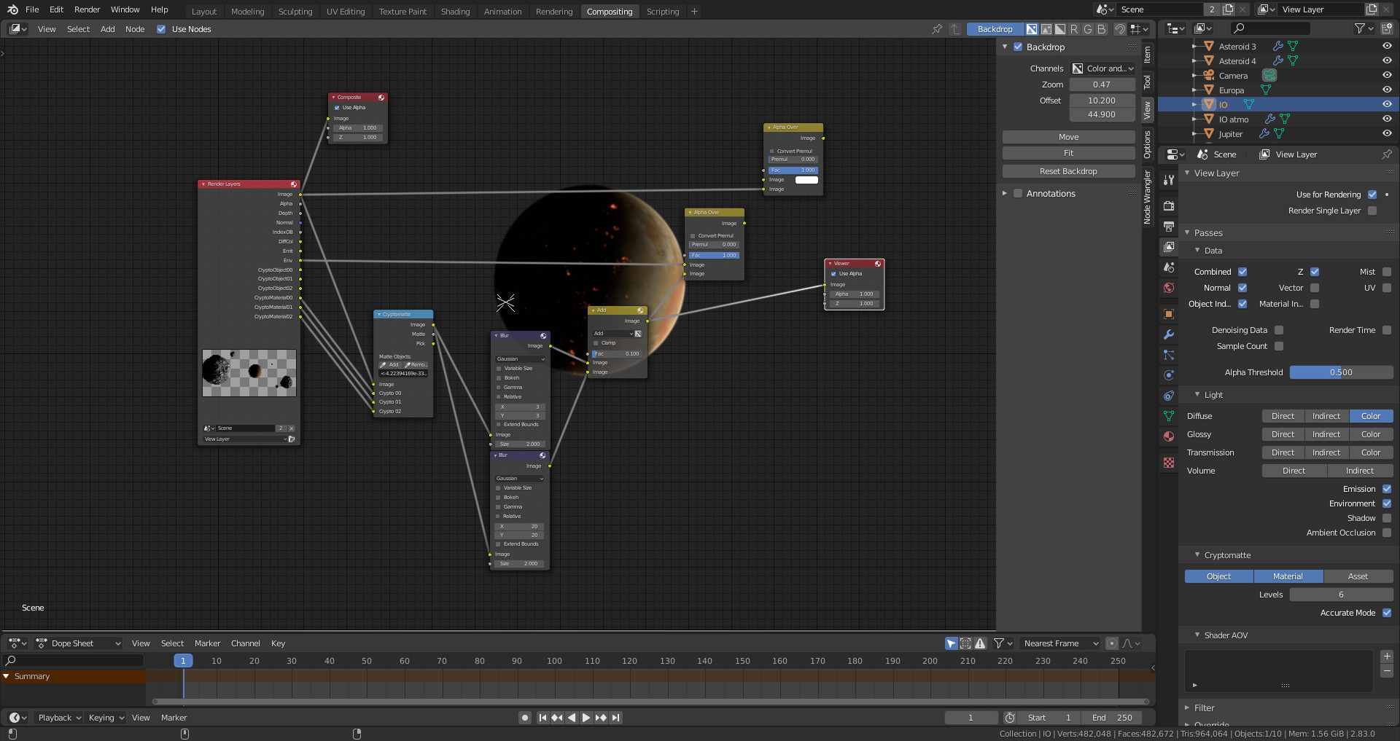Expand the Europa tree item
Image resolution: width=1400 pixels, height=741 pixels.
[1194, 90]
